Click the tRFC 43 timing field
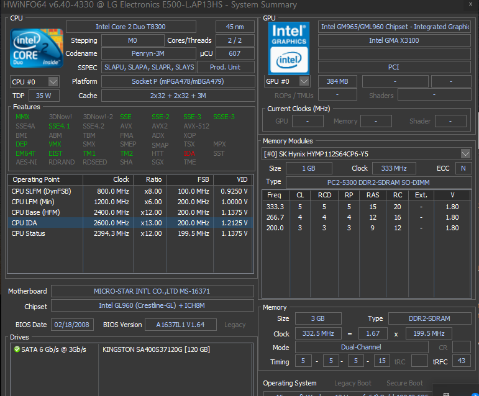 pos(461,361)
